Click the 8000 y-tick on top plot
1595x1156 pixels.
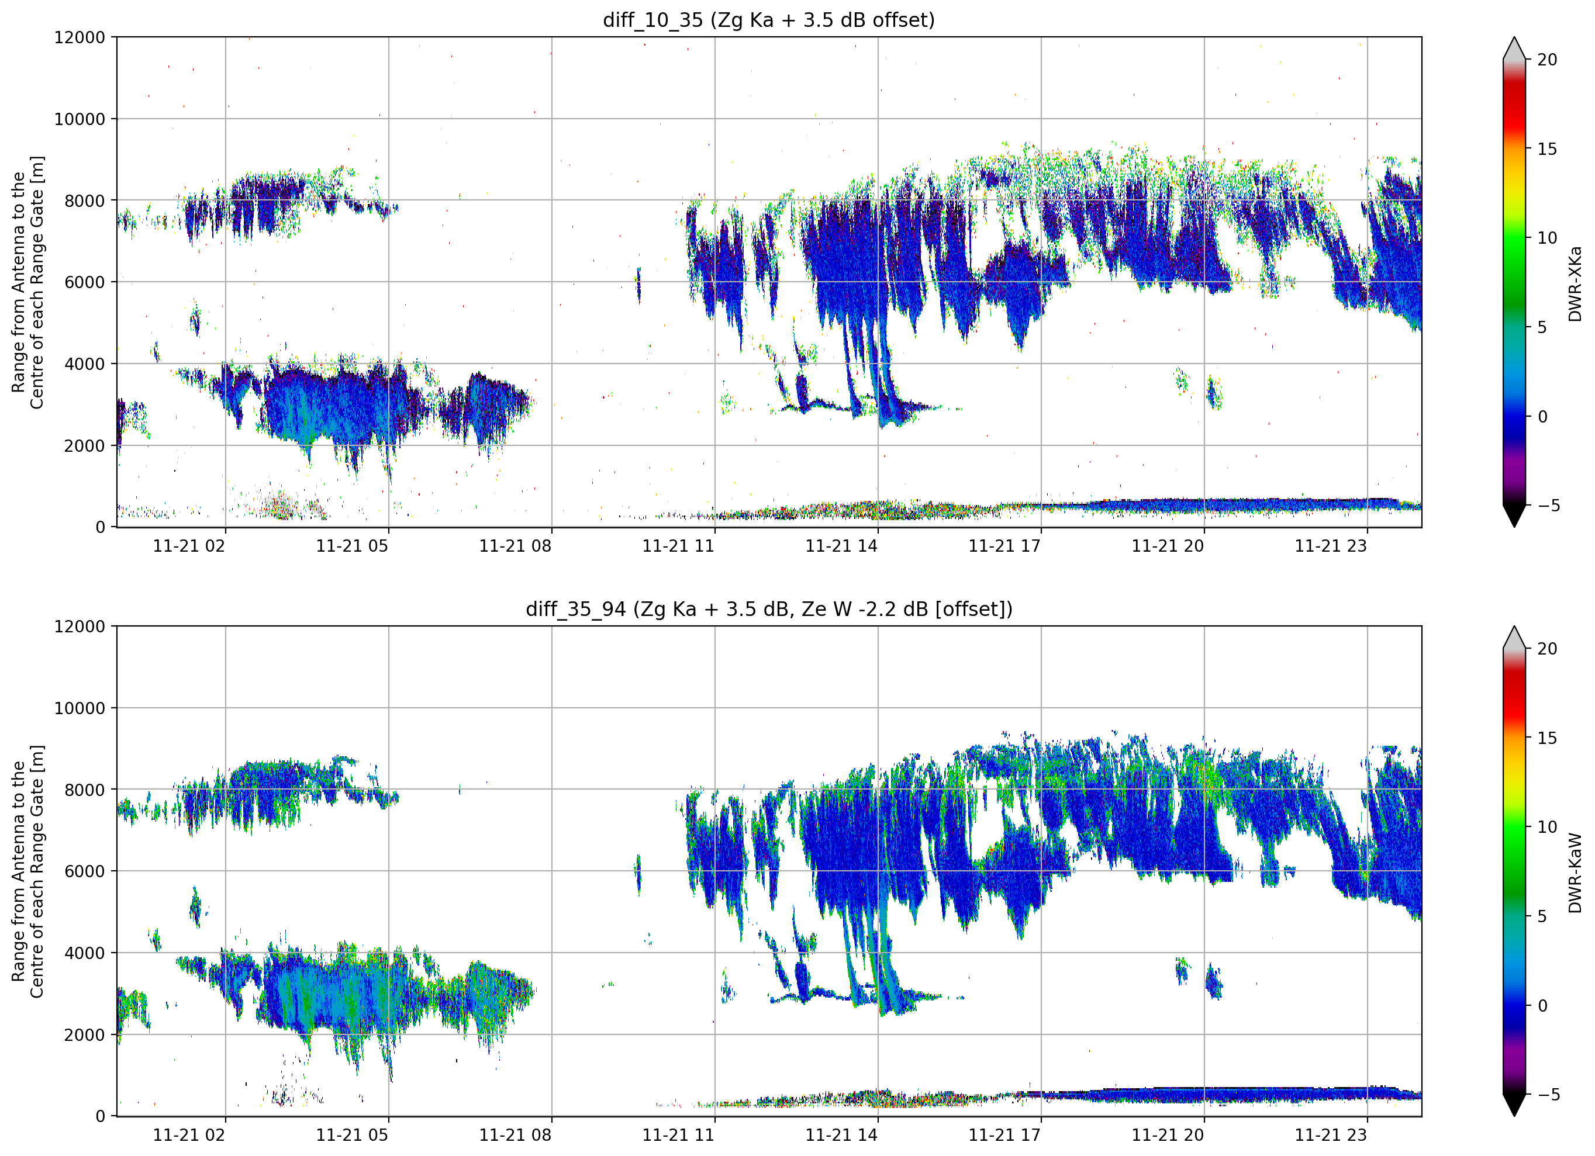(x=84, y=201)
